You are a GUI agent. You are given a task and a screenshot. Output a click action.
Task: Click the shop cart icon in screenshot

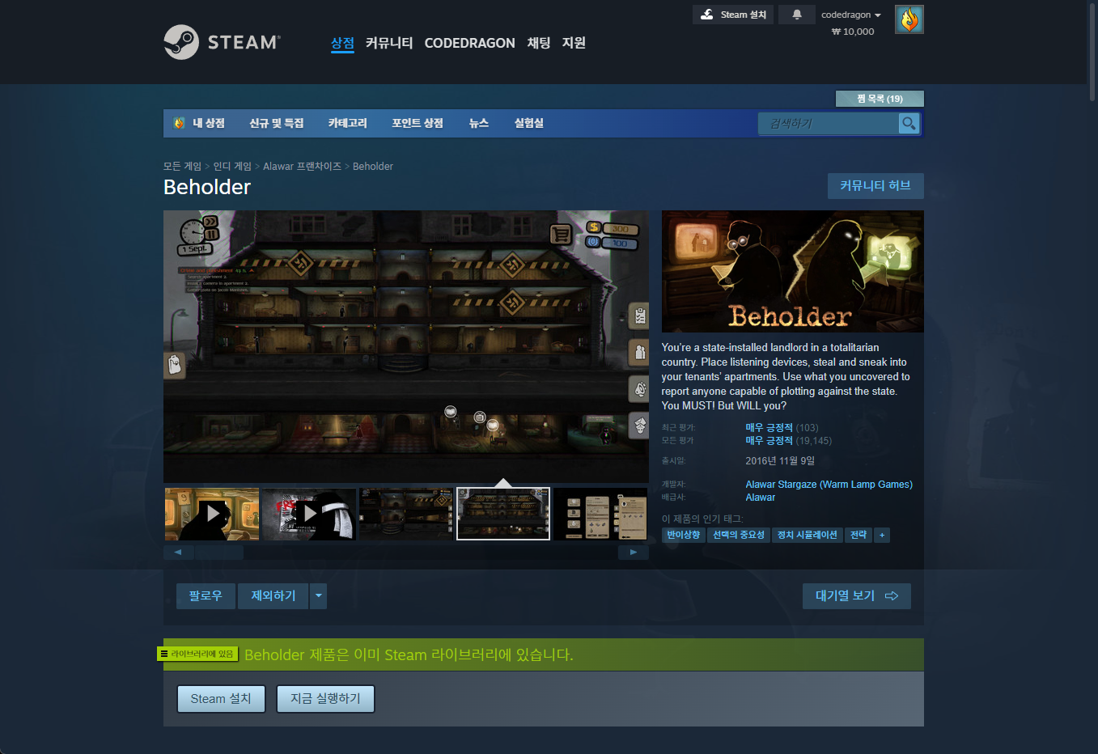561,235
